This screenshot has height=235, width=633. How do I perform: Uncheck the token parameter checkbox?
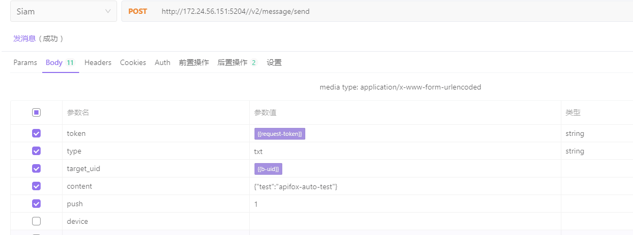click(x=36, y=133)
